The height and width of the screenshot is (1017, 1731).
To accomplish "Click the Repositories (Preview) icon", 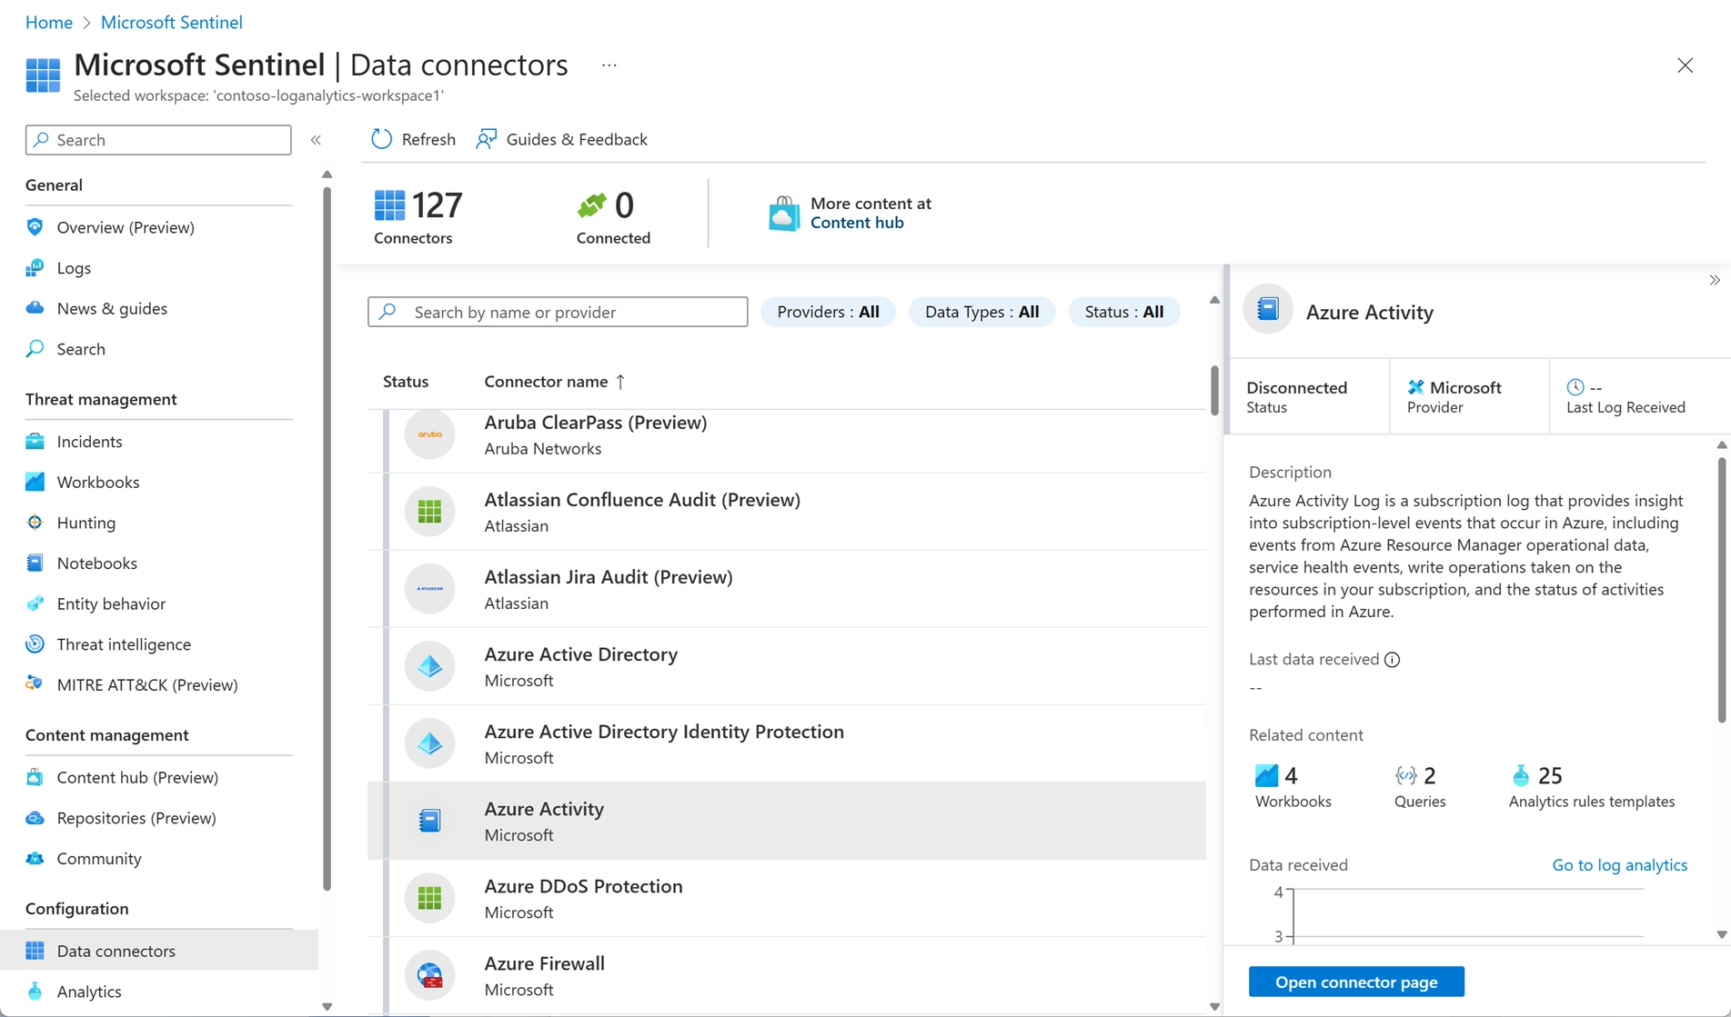I will click(35, 818).
